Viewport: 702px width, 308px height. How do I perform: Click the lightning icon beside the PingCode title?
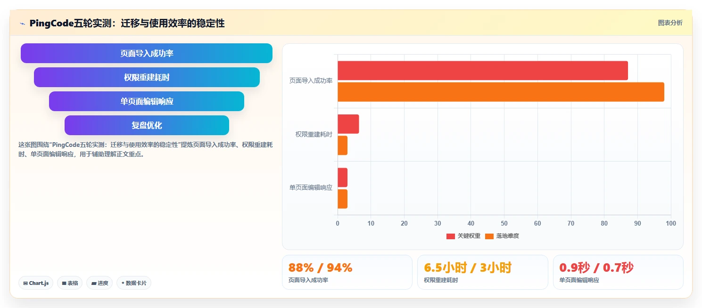pyautogui.click(x=22, y=24)
